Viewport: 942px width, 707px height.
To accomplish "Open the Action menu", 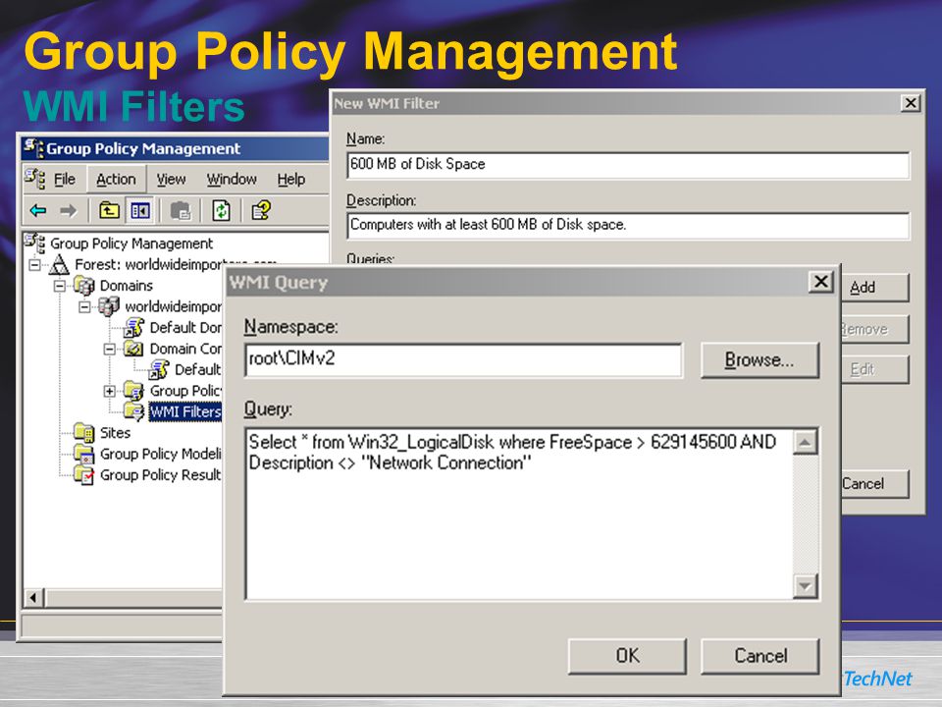I will pyautogui.click(x=116, y=179).
